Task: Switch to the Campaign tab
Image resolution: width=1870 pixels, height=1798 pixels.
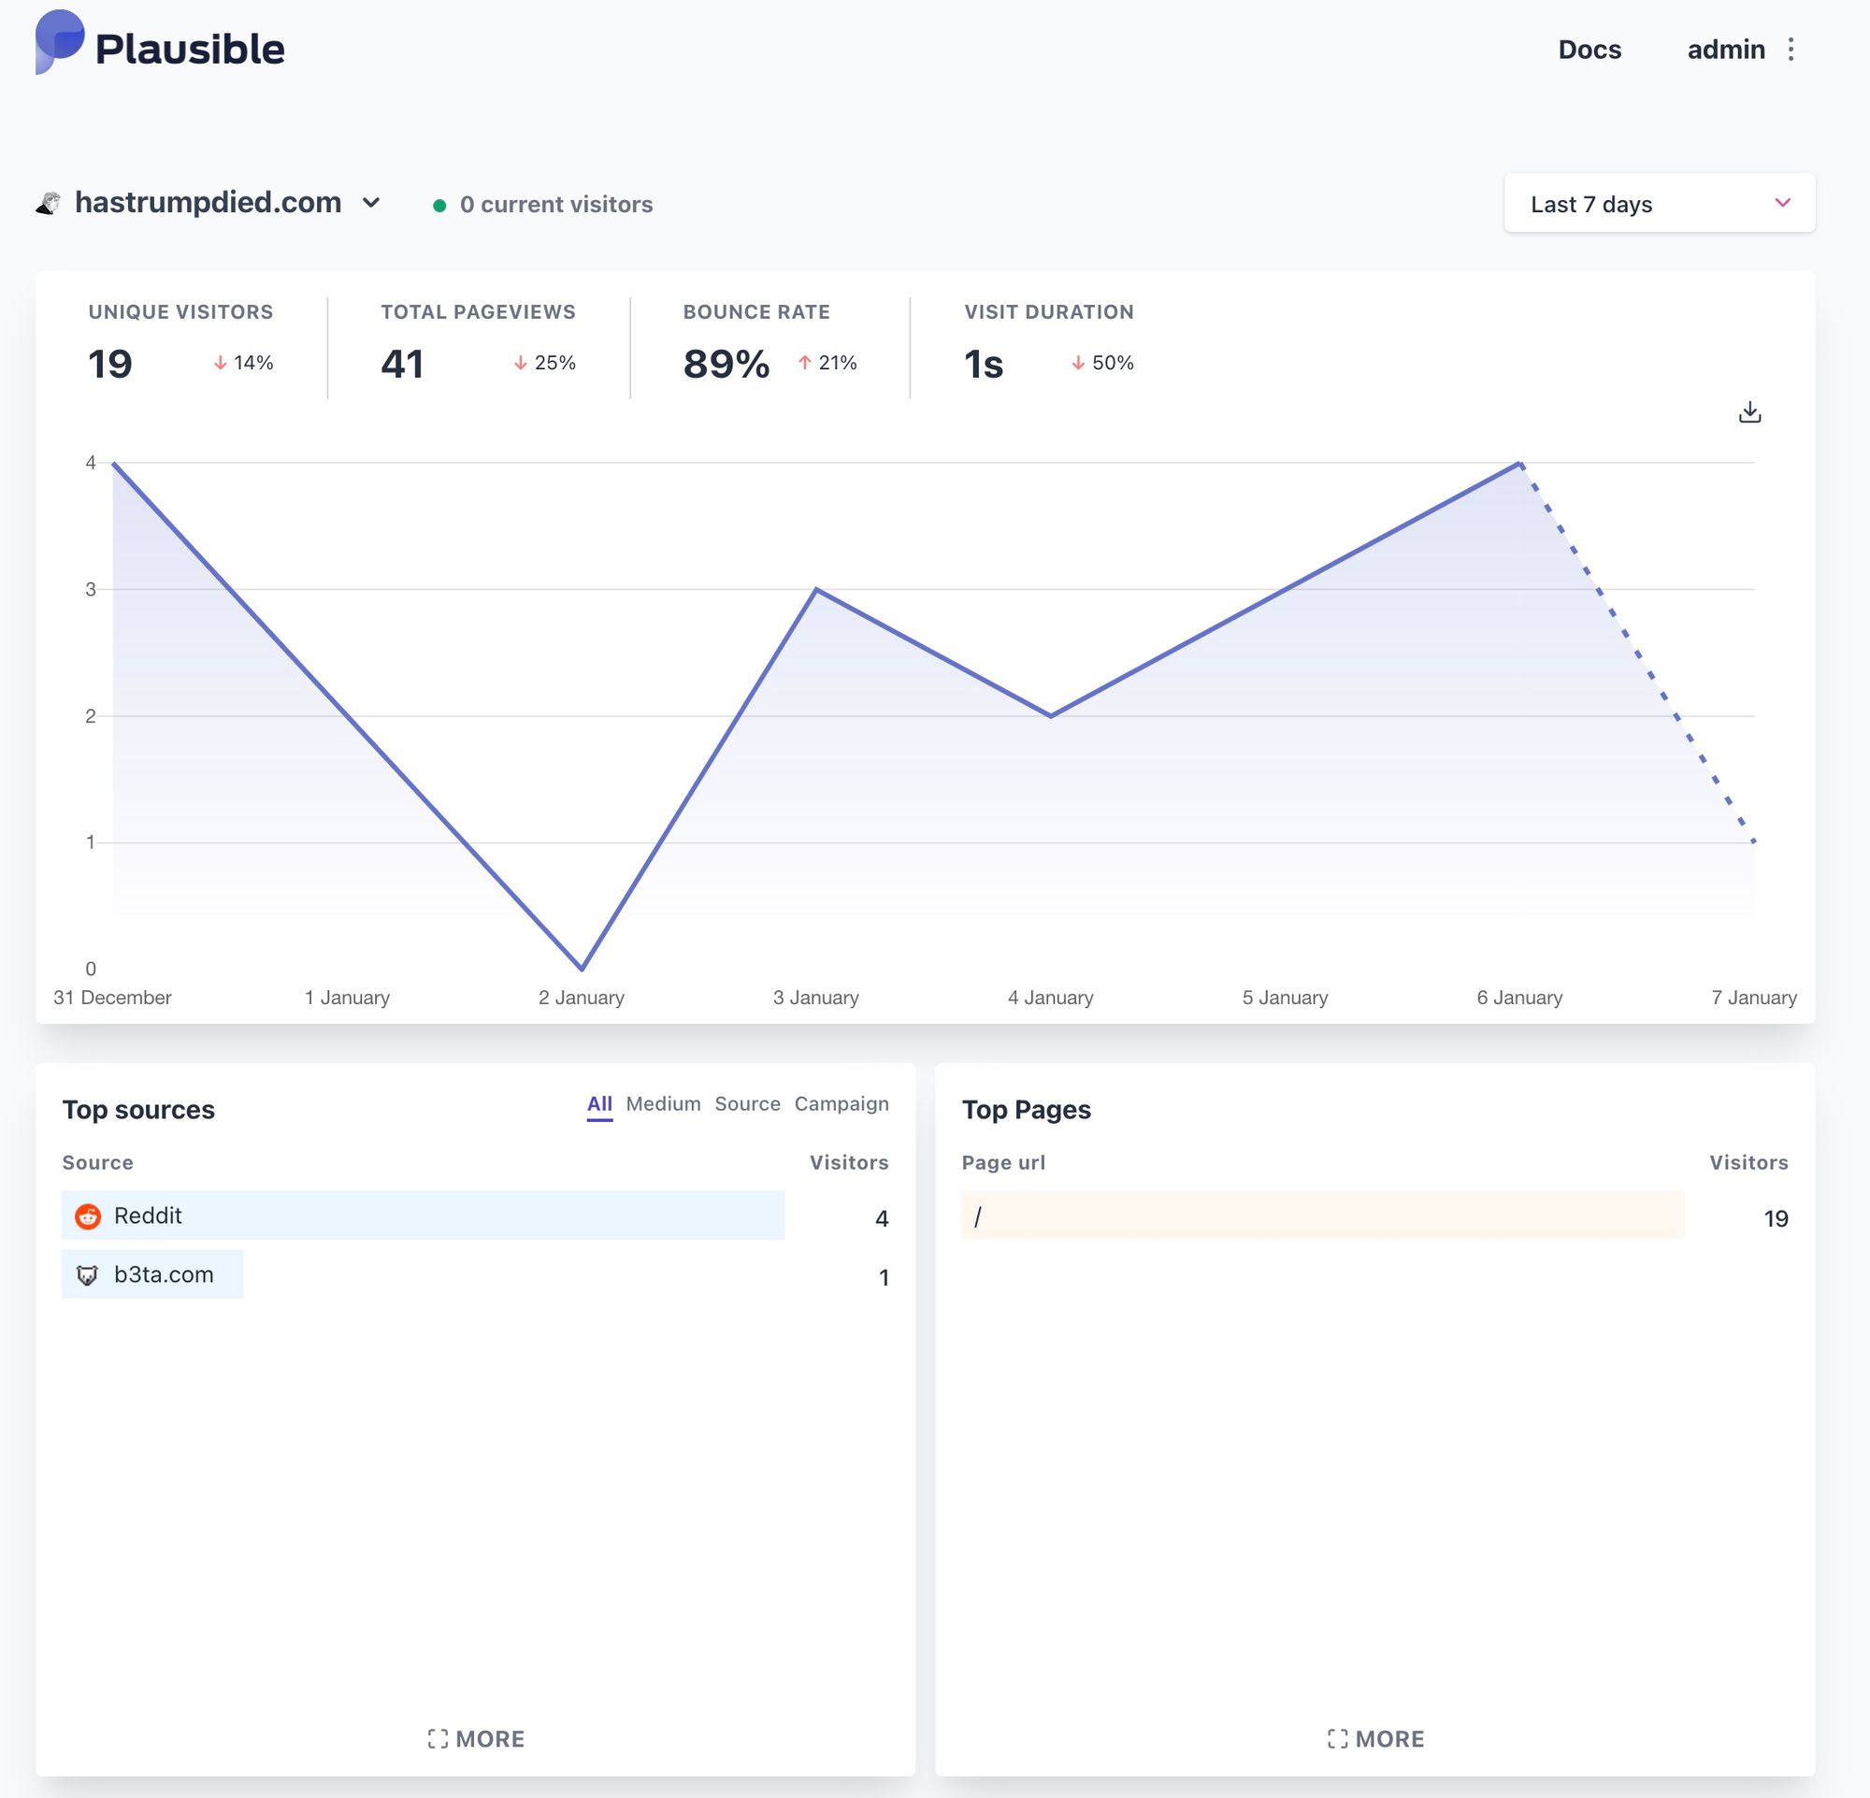Action: tap(841, 1103)
